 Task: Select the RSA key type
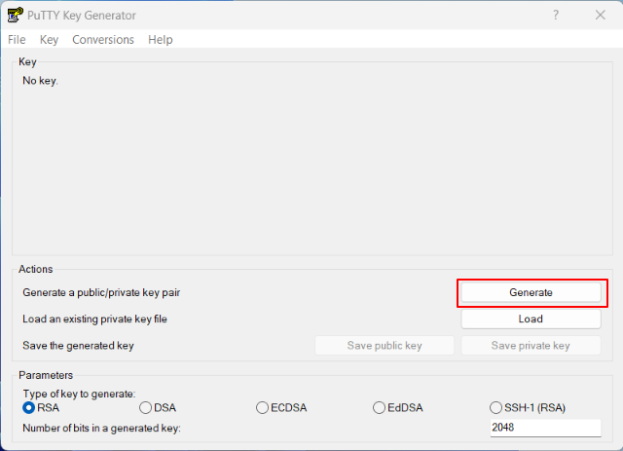[29, 408]
